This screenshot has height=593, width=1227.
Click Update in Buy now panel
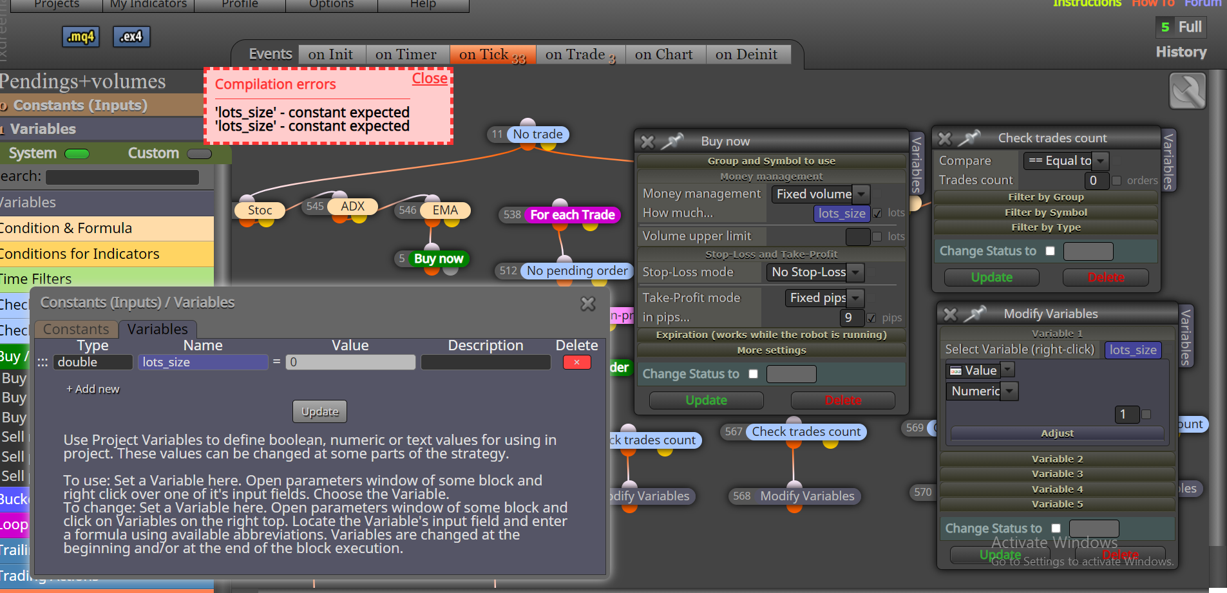click(707, 400)
